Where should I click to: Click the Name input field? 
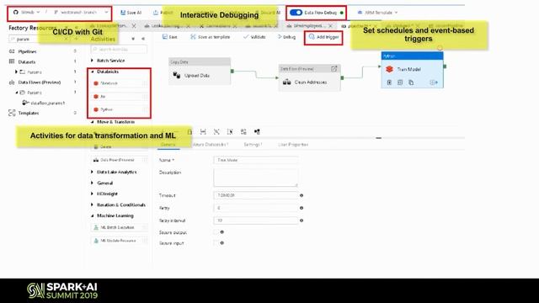[256, 160]
